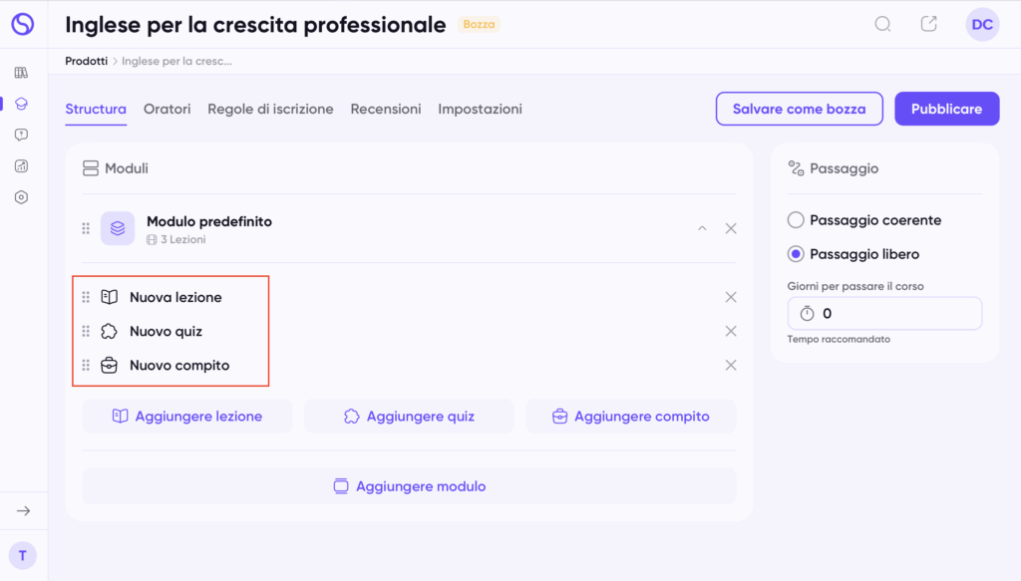Open the library books icon in sidebar
Image resolution: width=1021 pixels, height=581 pixels.
pyautogui.click(x=22, y=73)
